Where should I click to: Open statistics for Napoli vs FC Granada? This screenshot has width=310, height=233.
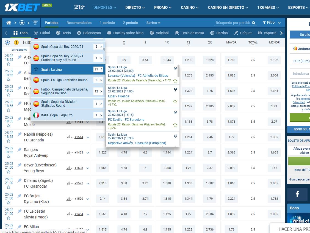coord(70,137)
